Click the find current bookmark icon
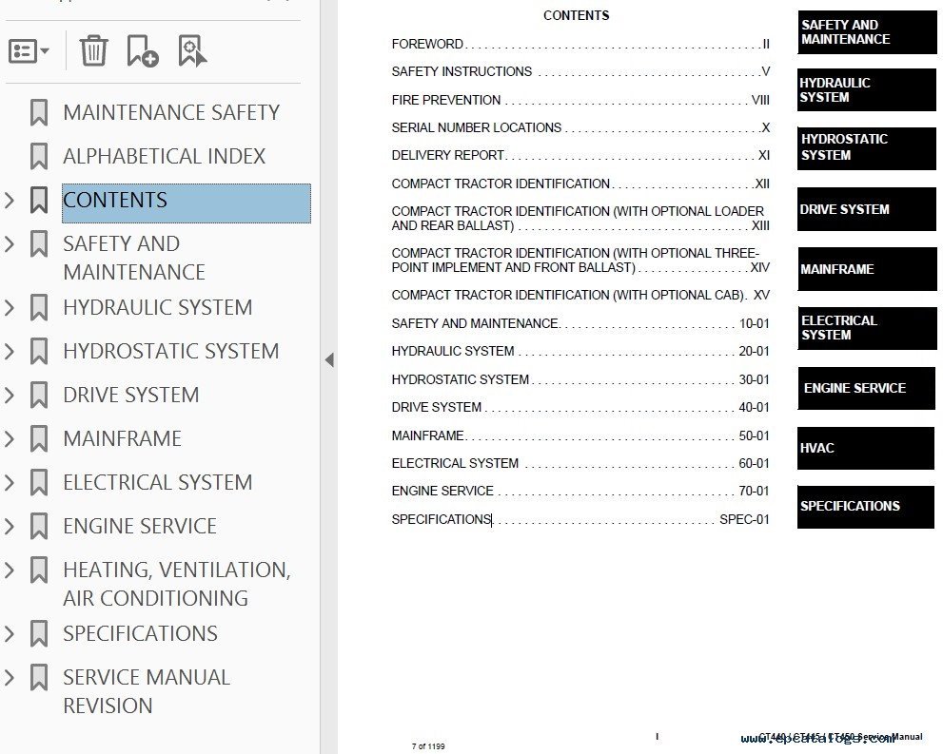Image resolution: width=943 pixels, height=754 pixels. (x=192, y=50)
